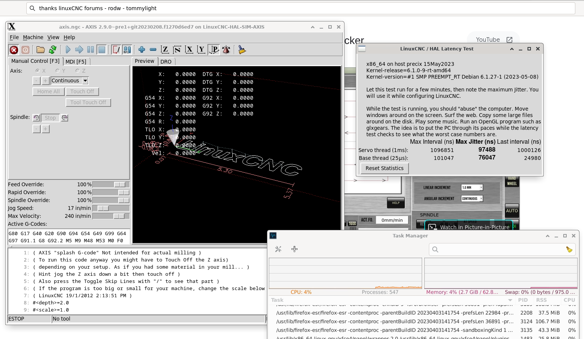
Task: Click spindle counterclockwise icon
Action: 36,118
